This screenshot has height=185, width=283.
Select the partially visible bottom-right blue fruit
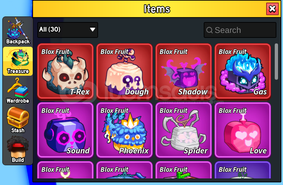(x=243, y=170)
